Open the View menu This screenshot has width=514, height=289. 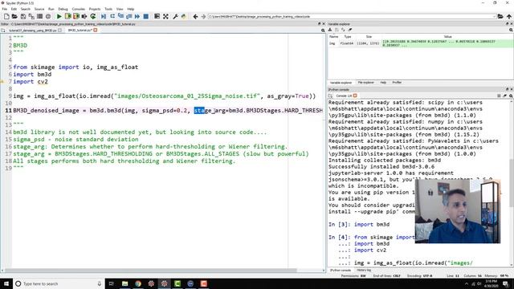click(x=120, y=9)
